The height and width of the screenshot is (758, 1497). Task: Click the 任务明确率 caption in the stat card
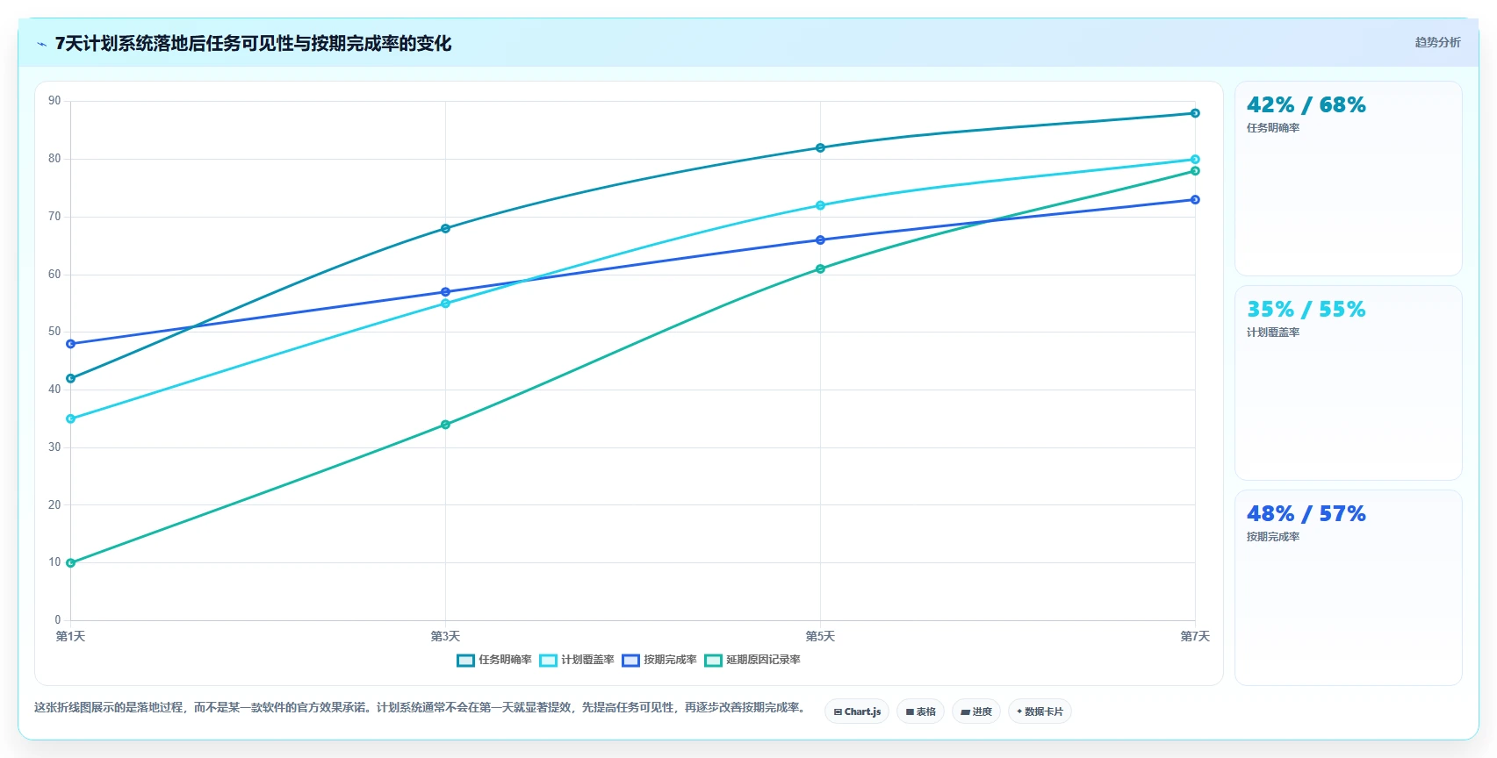click(x=1273, y=128)
